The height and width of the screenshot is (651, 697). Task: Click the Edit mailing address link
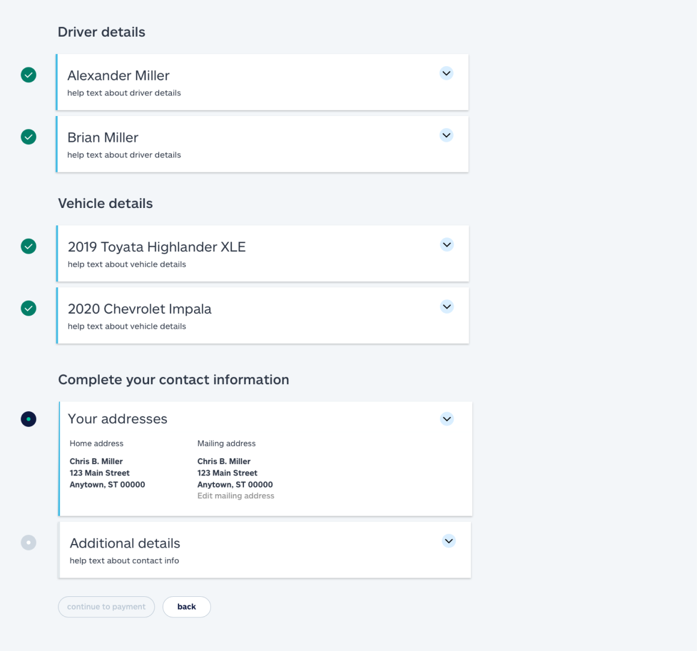[x=236, y=496]
